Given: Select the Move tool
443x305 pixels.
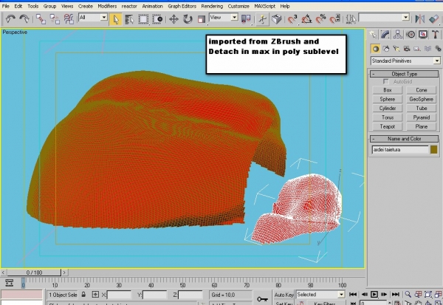Looking at the screenshot, I should coord(174,19).
